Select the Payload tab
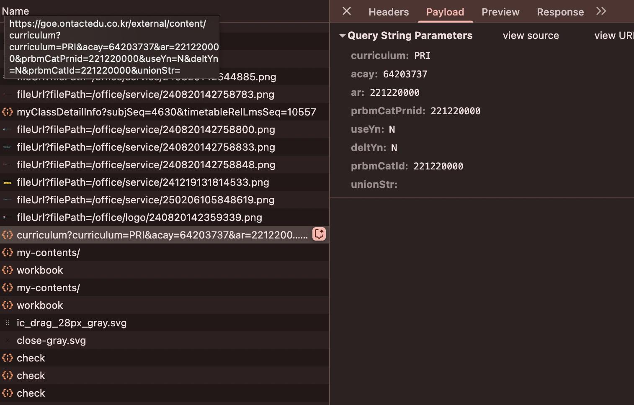This screenshot has height=405, width=634. point(445,12)
